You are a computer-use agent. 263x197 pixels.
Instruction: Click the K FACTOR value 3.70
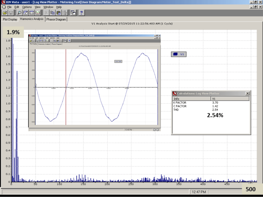(x=215, y=103)
